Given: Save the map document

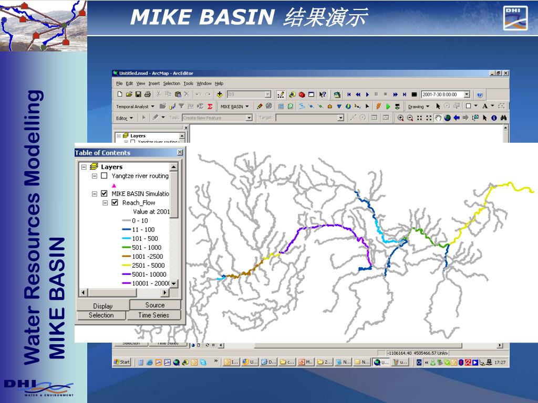Looking at the screenshot, I should tap(138, 94).
